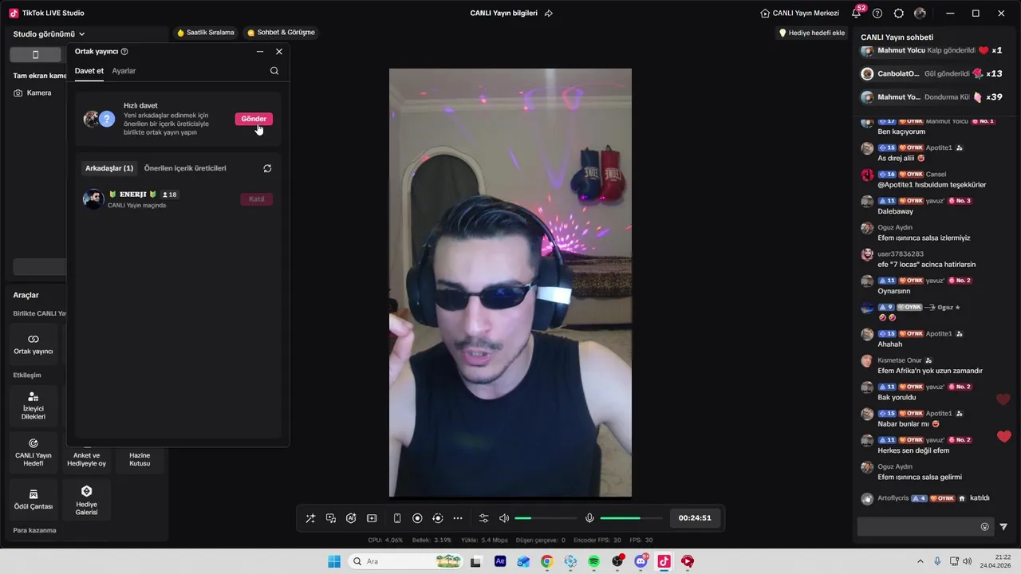1021x574 pixels.
Task: Open the audio mixer settings icon
Action: (x=483, y=518)
